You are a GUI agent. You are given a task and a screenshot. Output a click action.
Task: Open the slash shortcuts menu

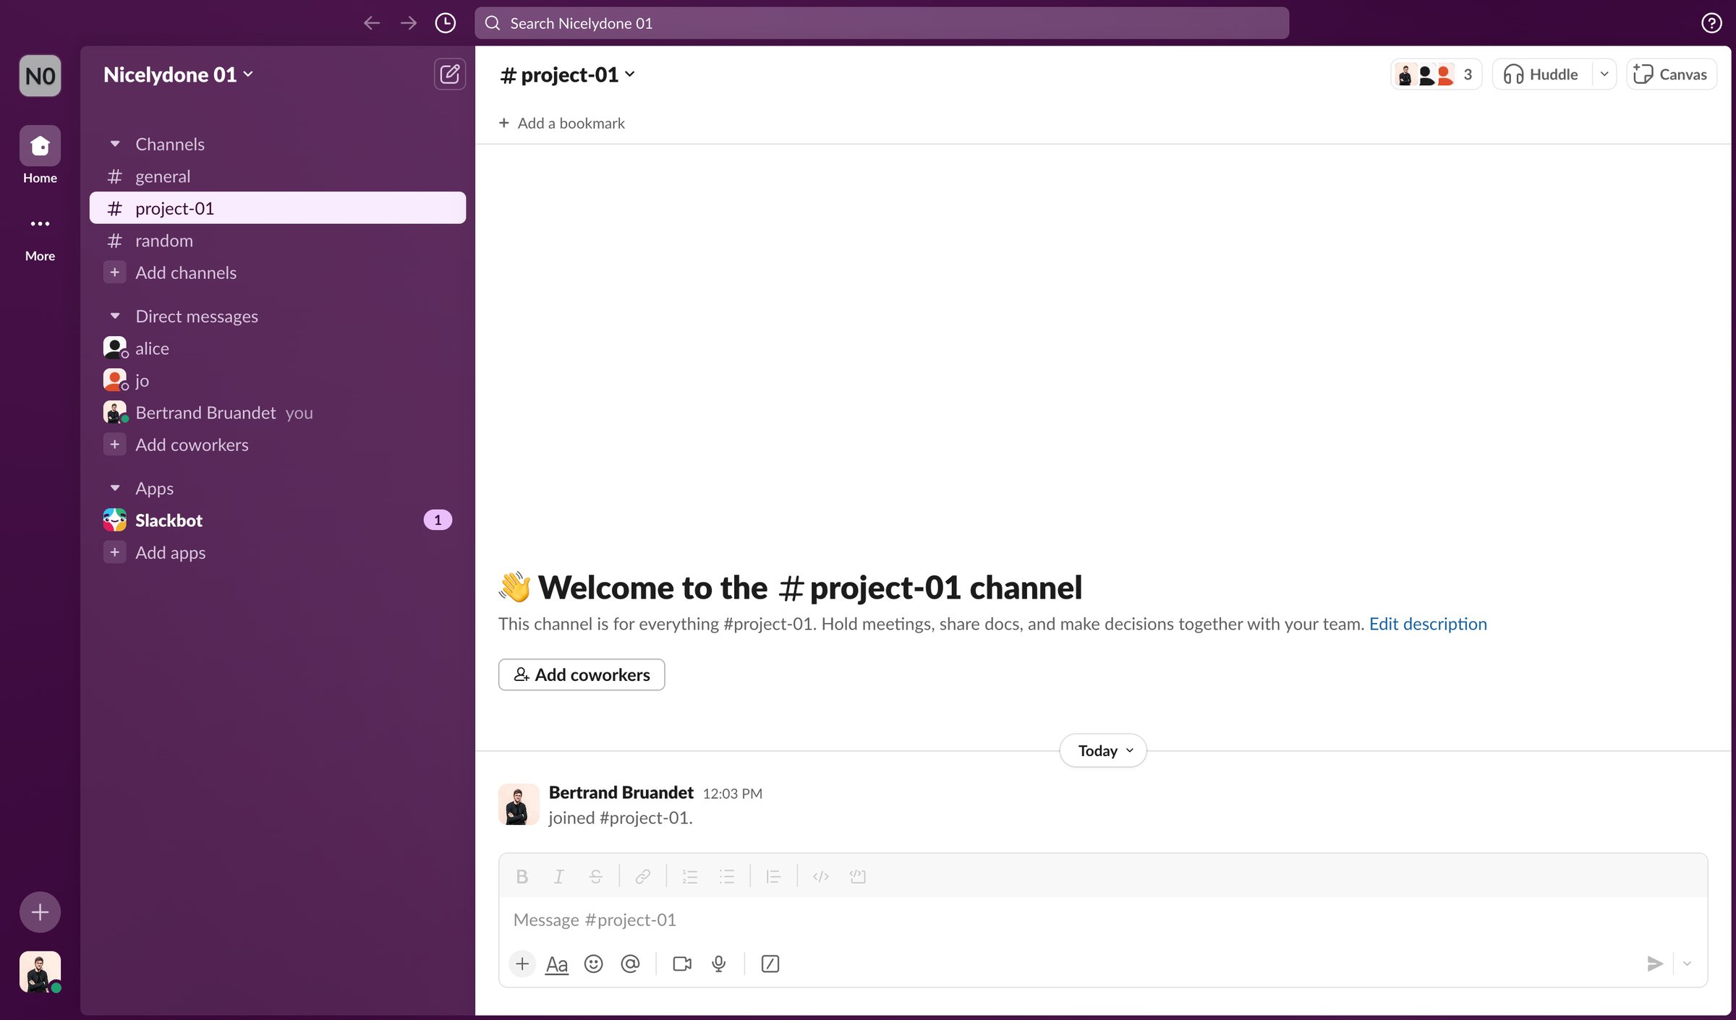click(770, 964)
